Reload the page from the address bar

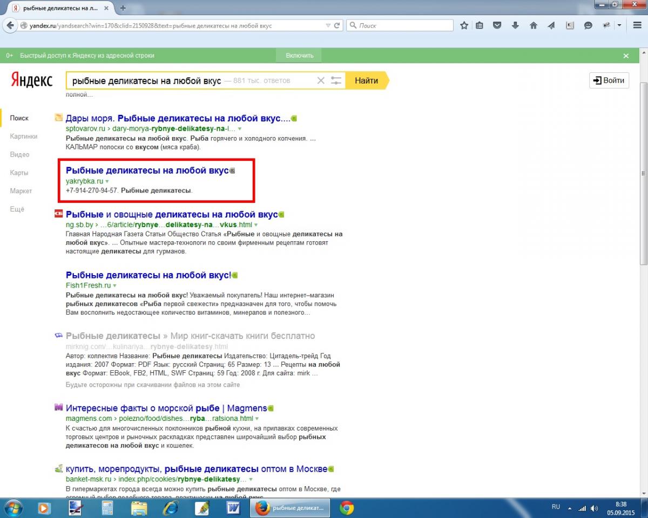337,25
